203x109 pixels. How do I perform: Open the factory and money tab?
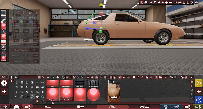click(198, 107)
